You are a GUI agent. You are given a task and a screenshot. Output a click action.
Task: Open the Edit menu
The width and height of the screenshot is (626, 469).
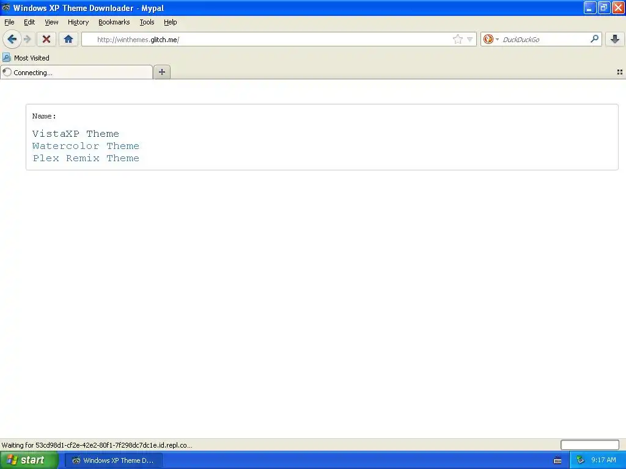click(29, 22)
